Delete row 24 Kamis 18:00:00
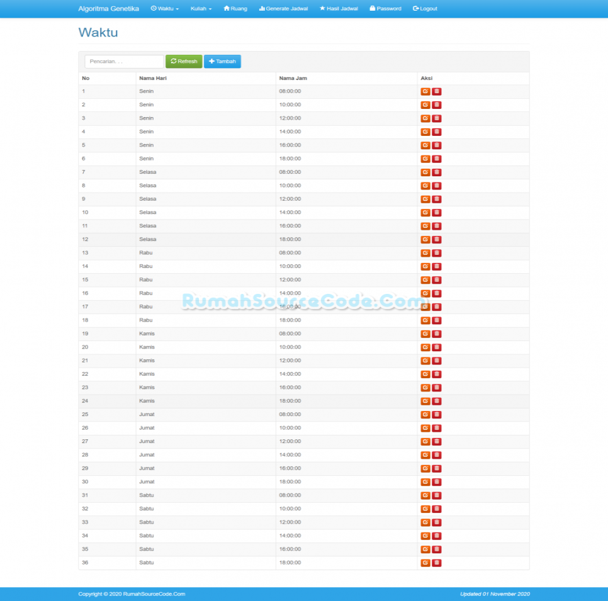 [x=437, y=401]
